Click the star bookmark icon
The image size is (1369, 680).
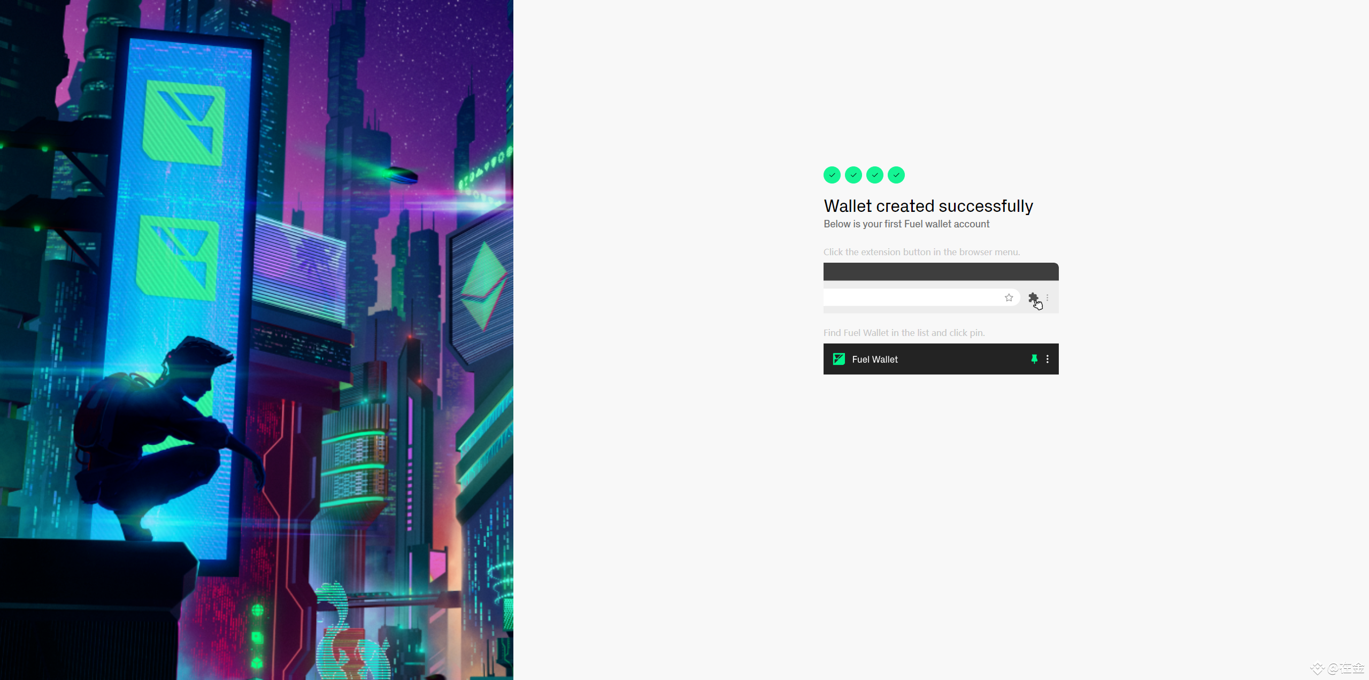click(1009, 297)
